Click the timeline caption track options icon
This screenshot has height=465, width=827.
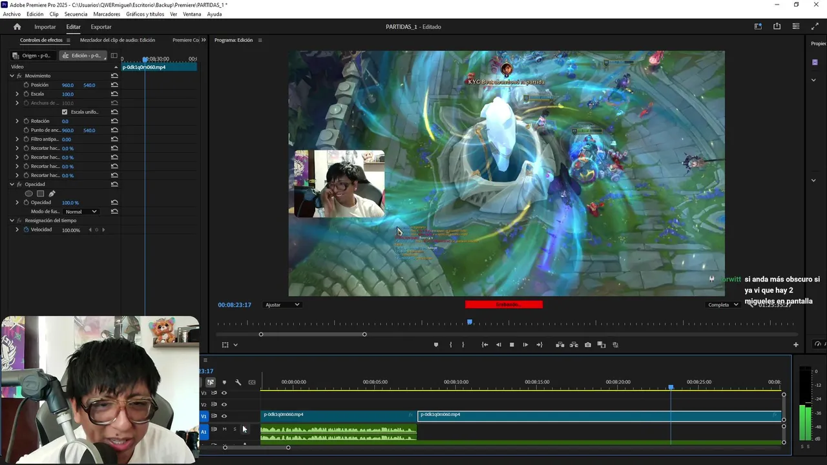click(252, 382)
